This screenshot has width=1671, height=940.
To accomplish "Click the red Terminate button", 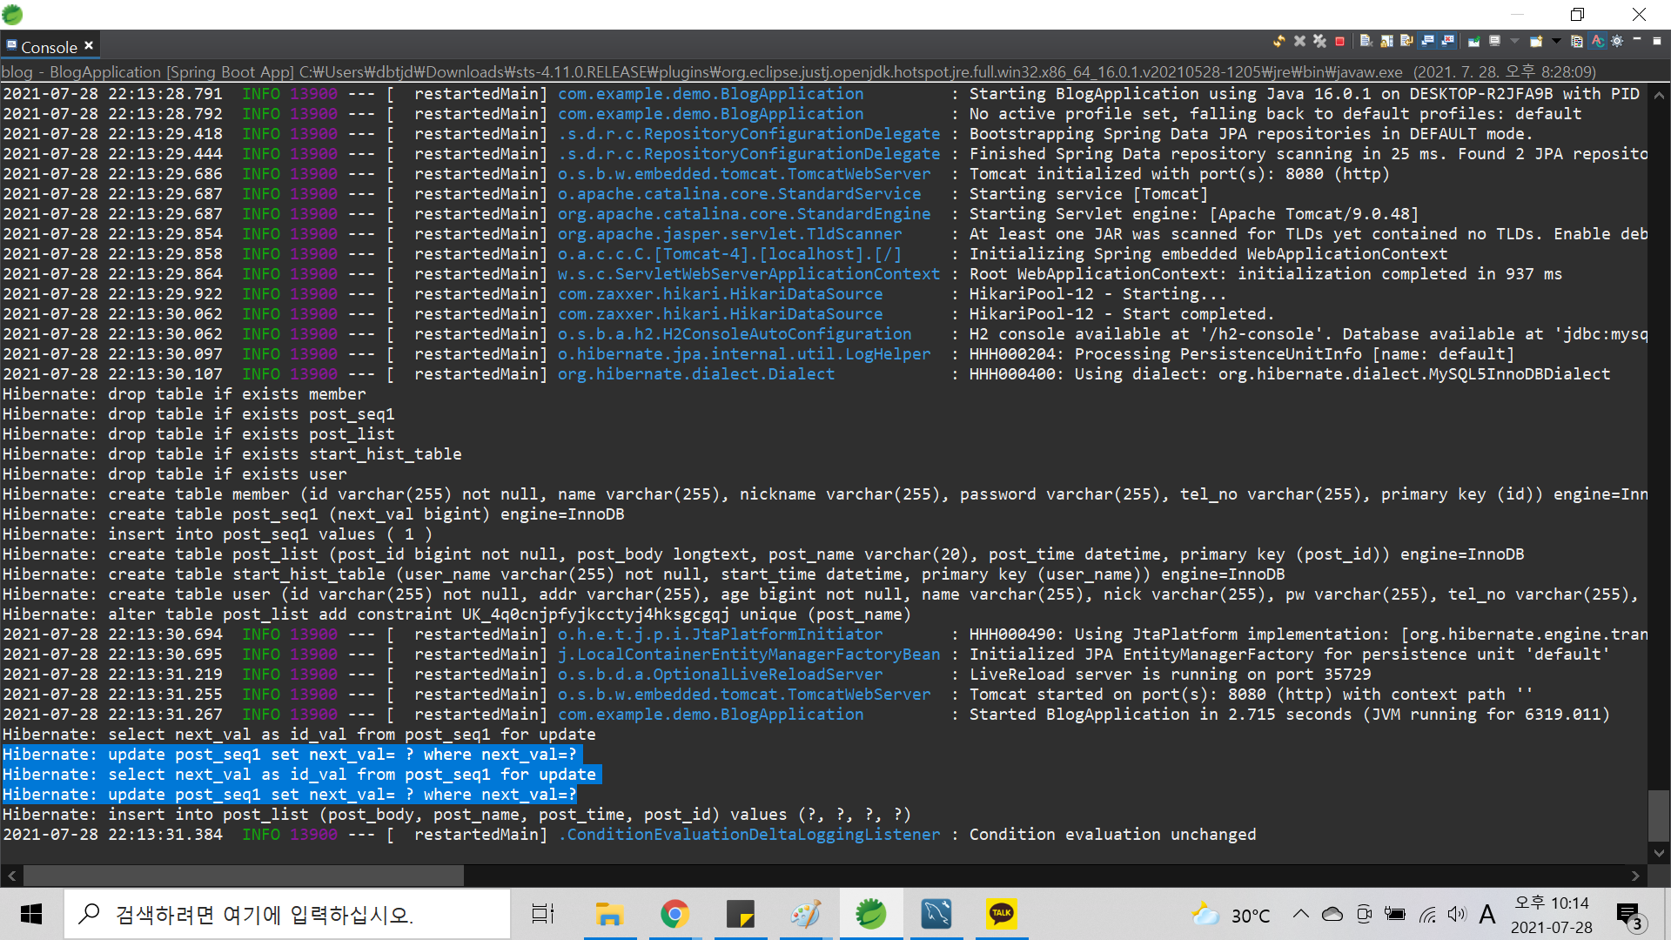I will tap(1339, 41).
